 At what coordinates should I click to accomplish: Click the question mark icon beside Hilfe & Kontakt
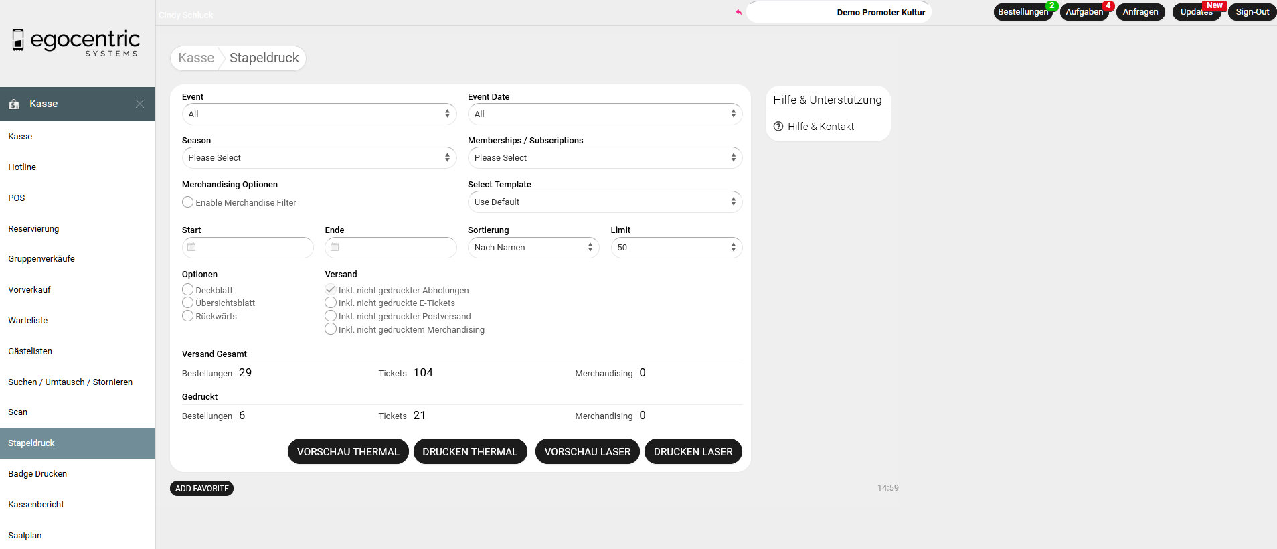[778, 127]
